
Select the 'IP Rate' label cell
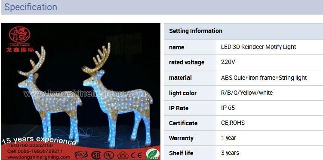[190, 108]
